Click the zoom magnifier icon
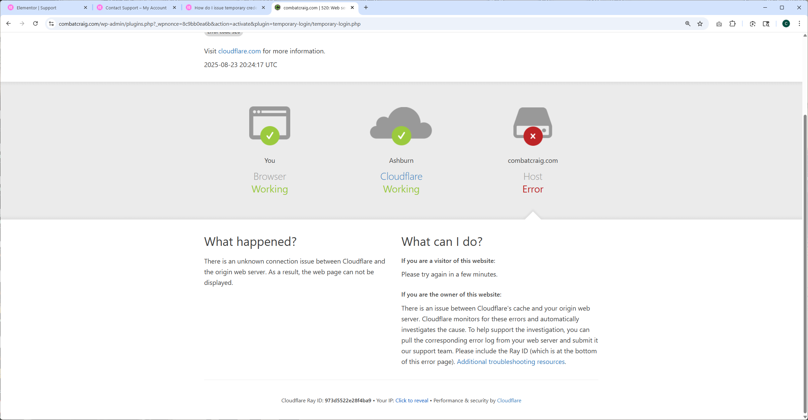Screen dimensions: 808x420 pyautogui.click(x=688, y=24)
